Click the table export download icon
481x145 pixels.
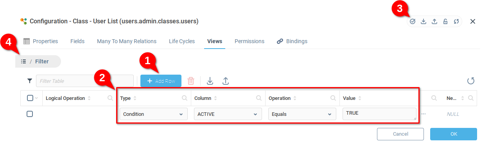[x=210, y=81]
